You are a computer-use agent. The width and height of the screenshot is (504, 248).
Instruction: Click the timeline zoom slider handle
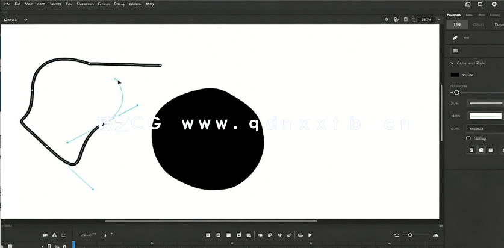pyautogui.click(x=410, y=235)
